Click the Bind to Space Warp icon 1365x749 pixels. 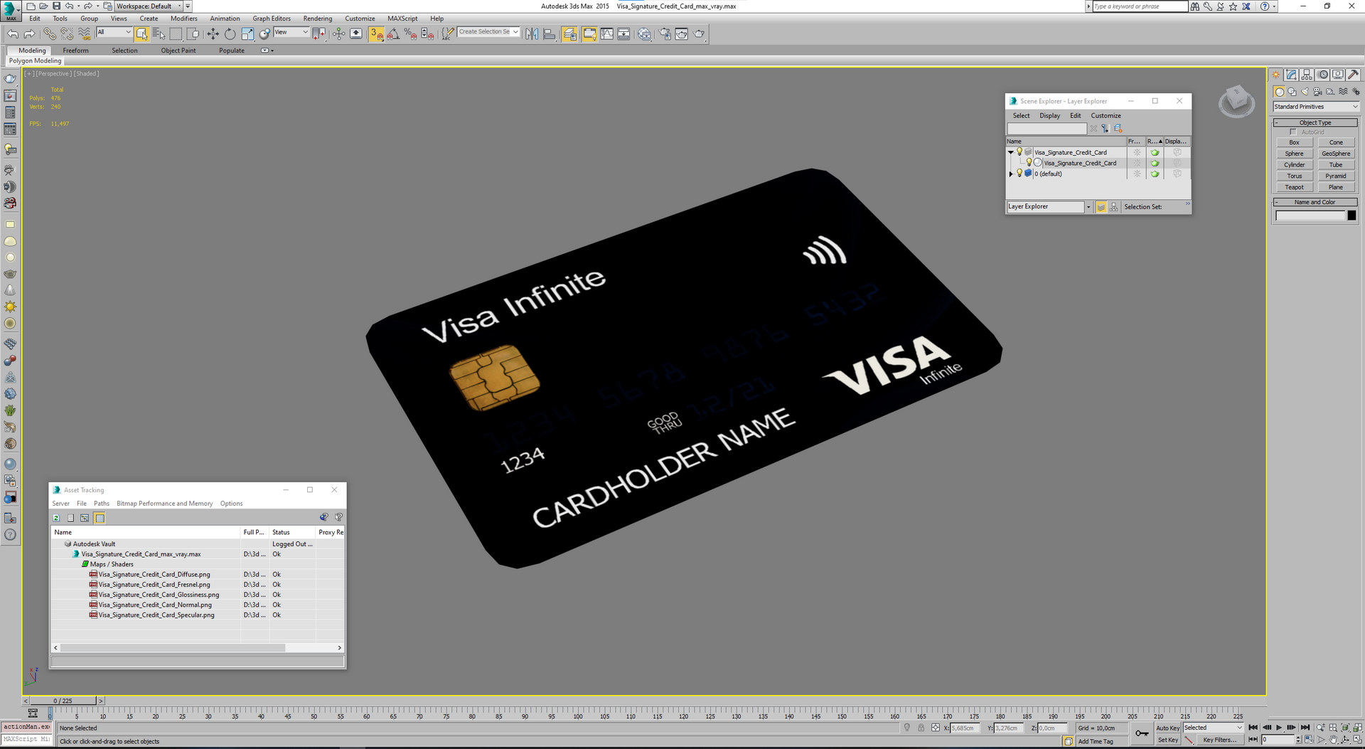[x=84, y=33]
